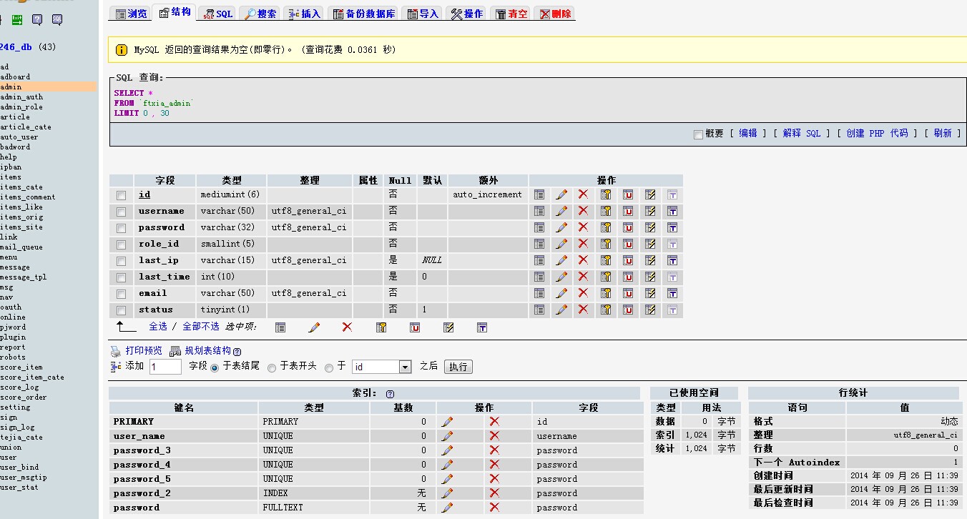967x519 pixels.
Task: Open the 操作 tab
Action: click(466, 14)
